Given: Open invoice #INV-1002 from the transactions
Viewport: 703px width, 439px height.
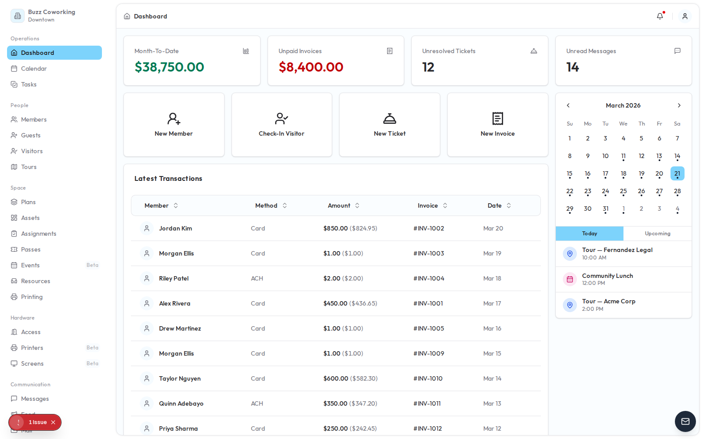Looking at the screenshot, I should 428,228.
